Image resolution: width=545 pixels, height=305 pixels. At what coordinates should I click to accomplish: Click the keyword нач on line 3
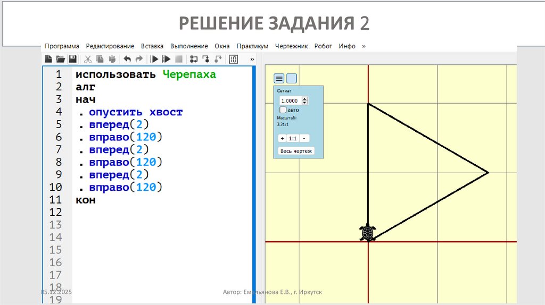(x=86, y=99)
